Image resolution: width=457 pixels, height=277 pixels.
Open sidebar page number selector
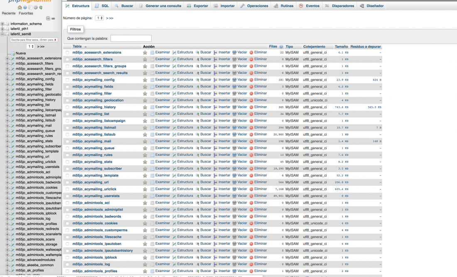(31, 46)
